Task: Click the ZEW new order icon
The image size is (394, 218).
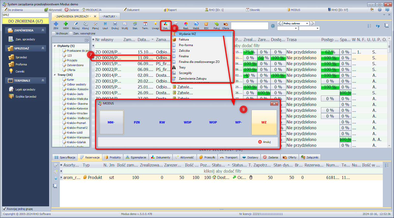Action: pyautogui.click(x=56, y=25)
